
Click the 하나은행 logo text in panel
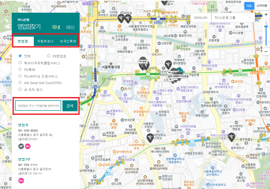point(23,20)
